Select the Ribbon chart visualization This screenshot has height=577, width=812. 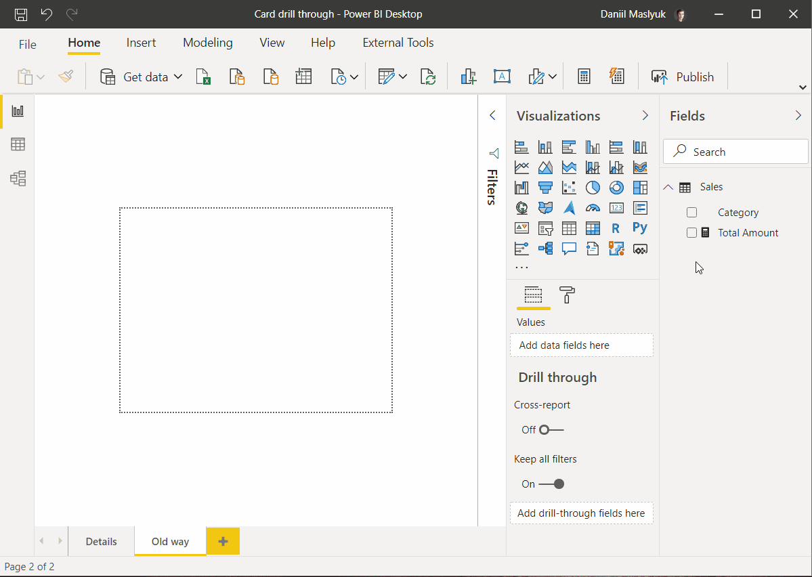coord(640,167)
